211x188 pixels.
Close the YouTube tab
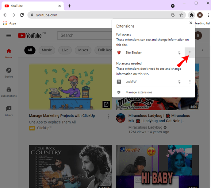pos(59,6)
